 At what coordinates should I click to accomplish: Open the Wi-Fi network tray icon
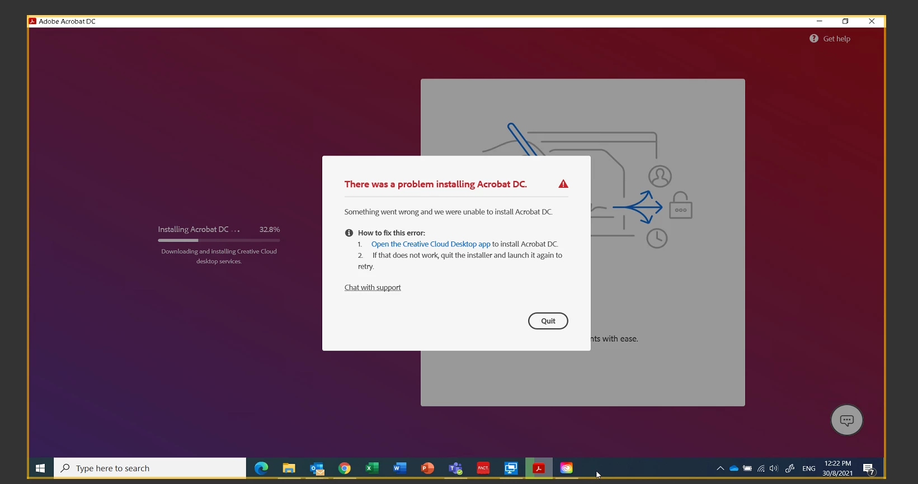(x=761, y=468)
